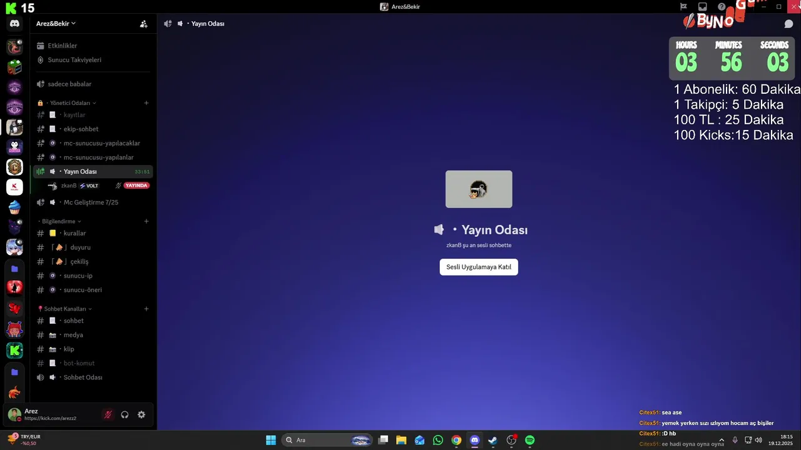Show hidden system tray icons

(722, 440)
